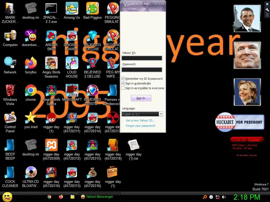Toggle Remember my ID & password checkbox
This screenshot has height=202, width=270.
[123, 78]
